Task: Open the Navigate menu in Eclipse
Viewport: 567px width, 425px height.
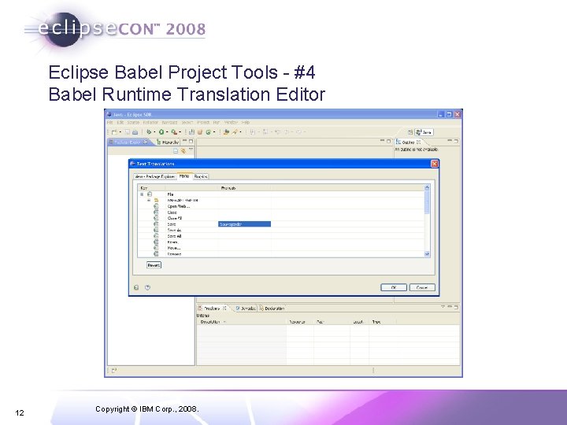Action: pos(169,123)
